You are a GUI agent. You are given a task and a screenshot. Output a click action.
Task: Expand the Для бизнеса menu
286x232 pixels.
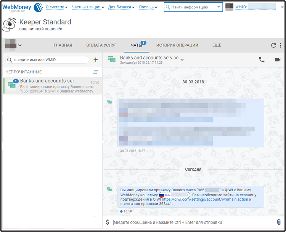[x=121, y=7]
